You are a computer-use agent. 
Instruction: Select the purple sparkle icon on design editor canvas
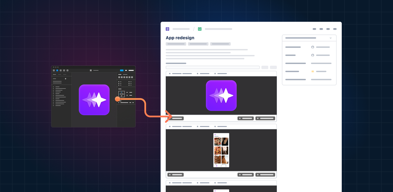coord(94,100)
